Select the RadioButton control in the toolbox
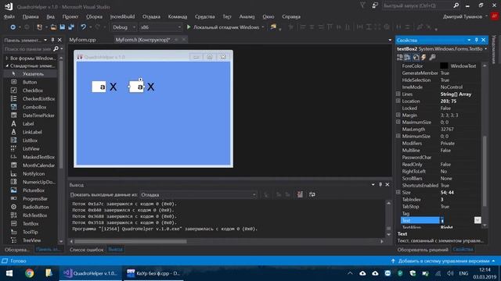Image resolution: width=501 pixels, height=281 pixels. pos(35,207)
